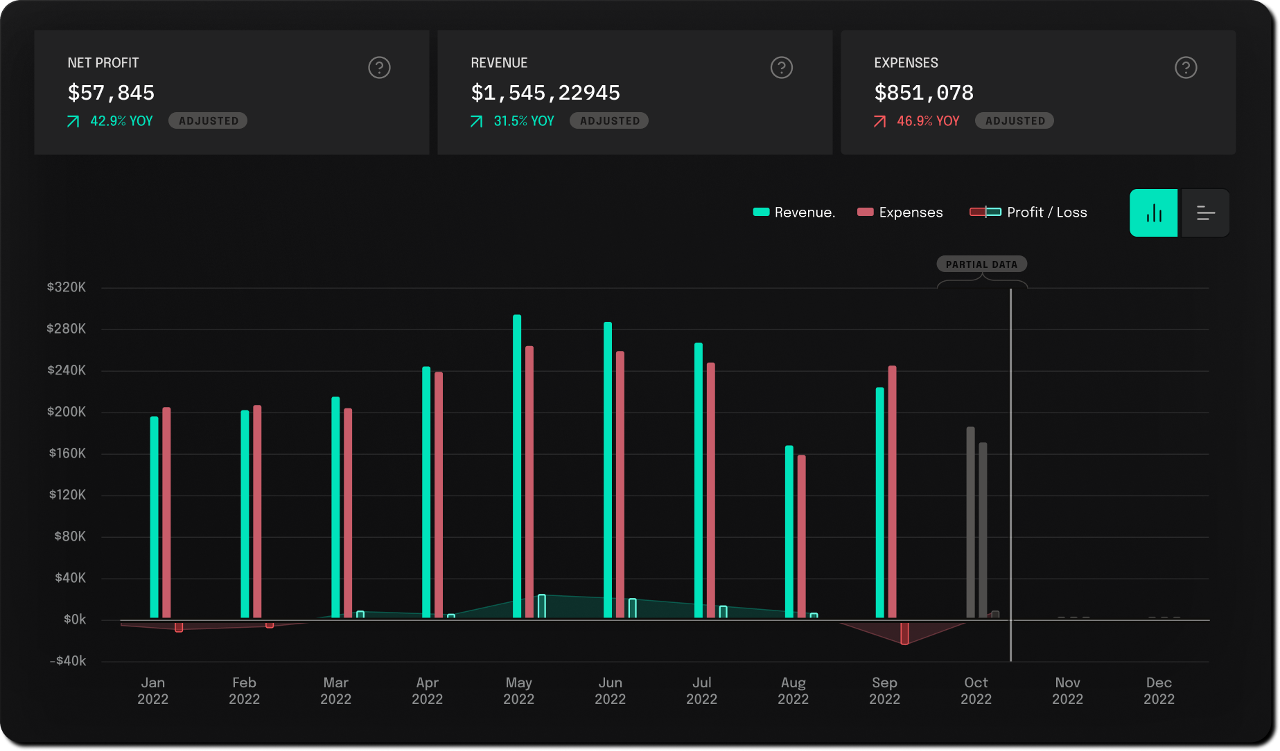The image size is (1280, 751).
Task: Switch to vertical bar chart view
Action: click(1153, 213)
